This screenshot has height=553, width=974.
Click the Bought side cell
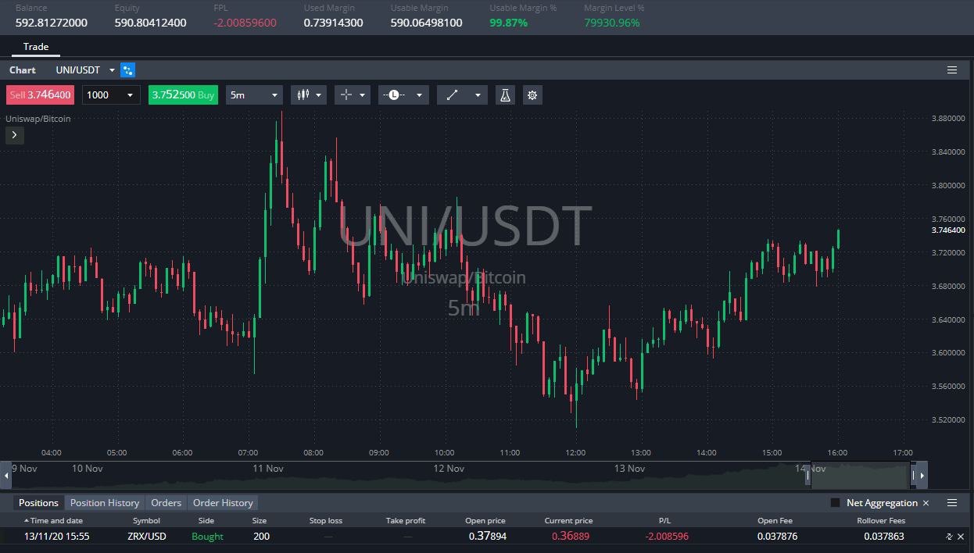[x=207, y=537]
